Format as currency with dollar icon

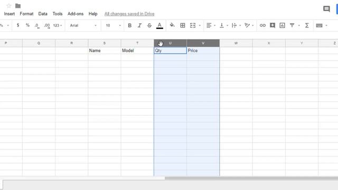[x=18, y=25]
